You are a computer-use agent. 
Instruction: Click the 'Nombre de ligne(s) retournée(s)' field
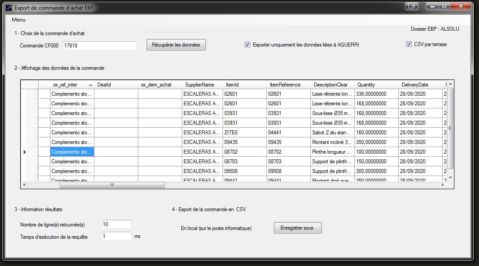pyautogui.click(x=116, y=224)
